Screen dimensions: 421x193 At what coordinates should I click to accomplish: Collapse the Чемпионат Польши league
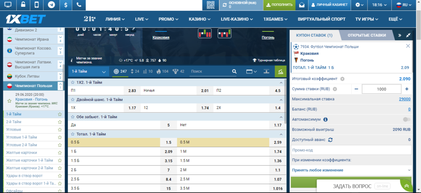click(60, 85)
